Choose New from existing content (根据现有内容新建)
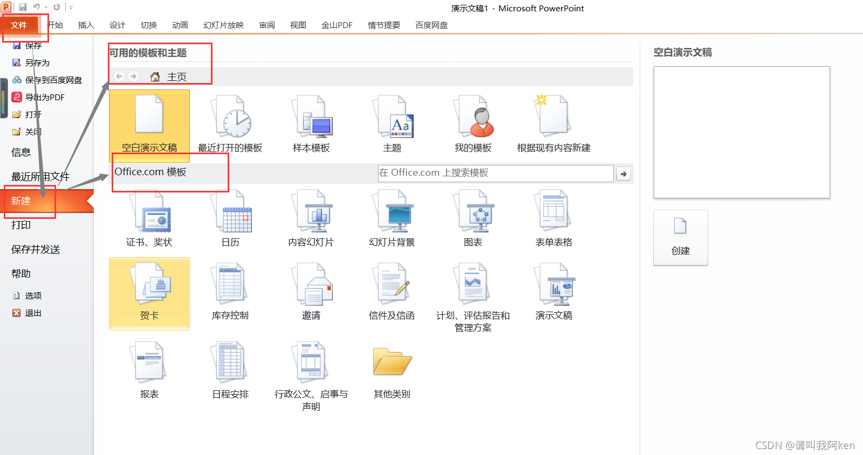The height and width of the screenshot is (455, 863). (x=554, y=123)
